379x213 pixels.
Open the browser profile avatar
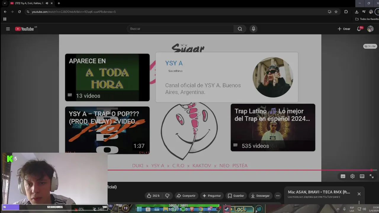(371, 12)
